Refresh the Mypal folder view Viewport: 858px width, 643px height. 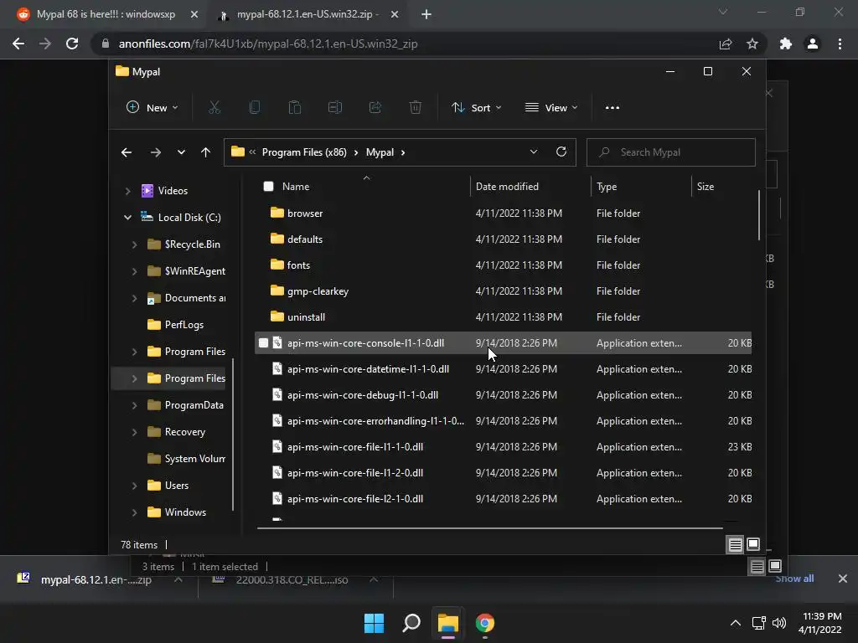coord(561,152)
